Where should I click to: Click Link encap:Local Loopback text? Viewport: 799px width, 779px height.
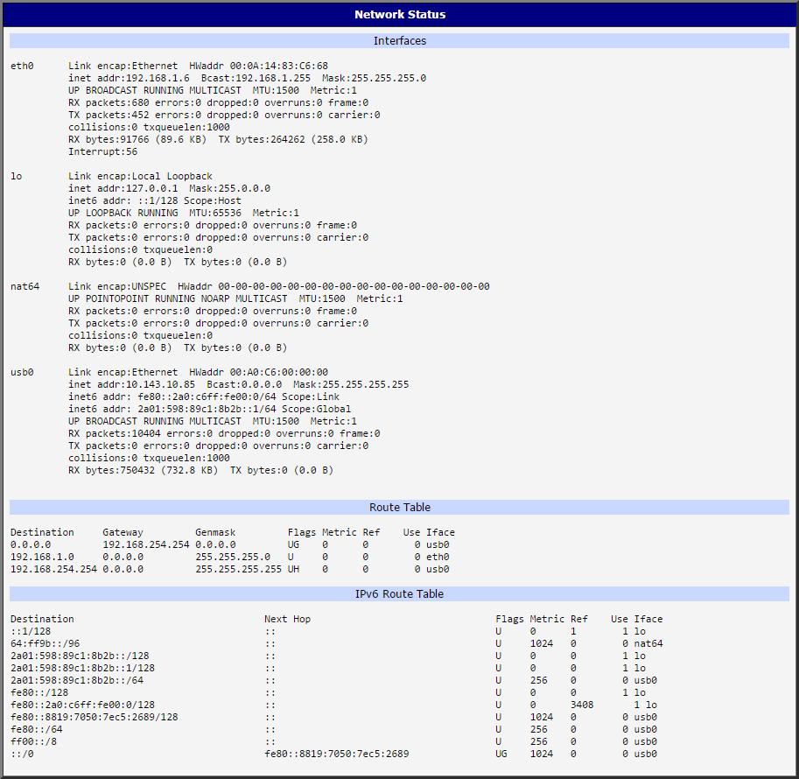tap(140, 176)
